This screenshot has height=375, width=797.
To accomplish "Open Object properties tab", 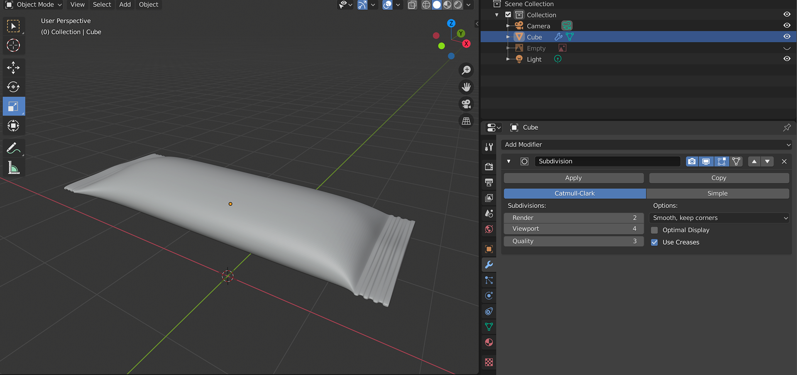I will [x=489, y=249].
